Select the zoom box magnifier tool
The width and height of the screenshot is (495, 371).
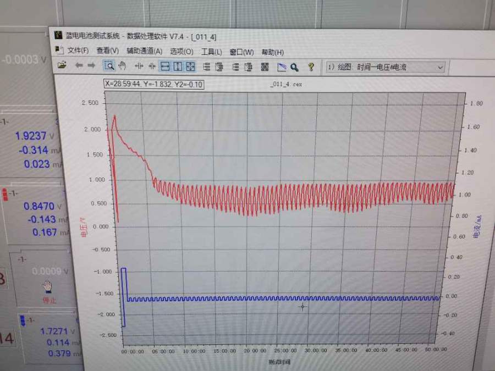pyautogui.click(x=109, y=66)
